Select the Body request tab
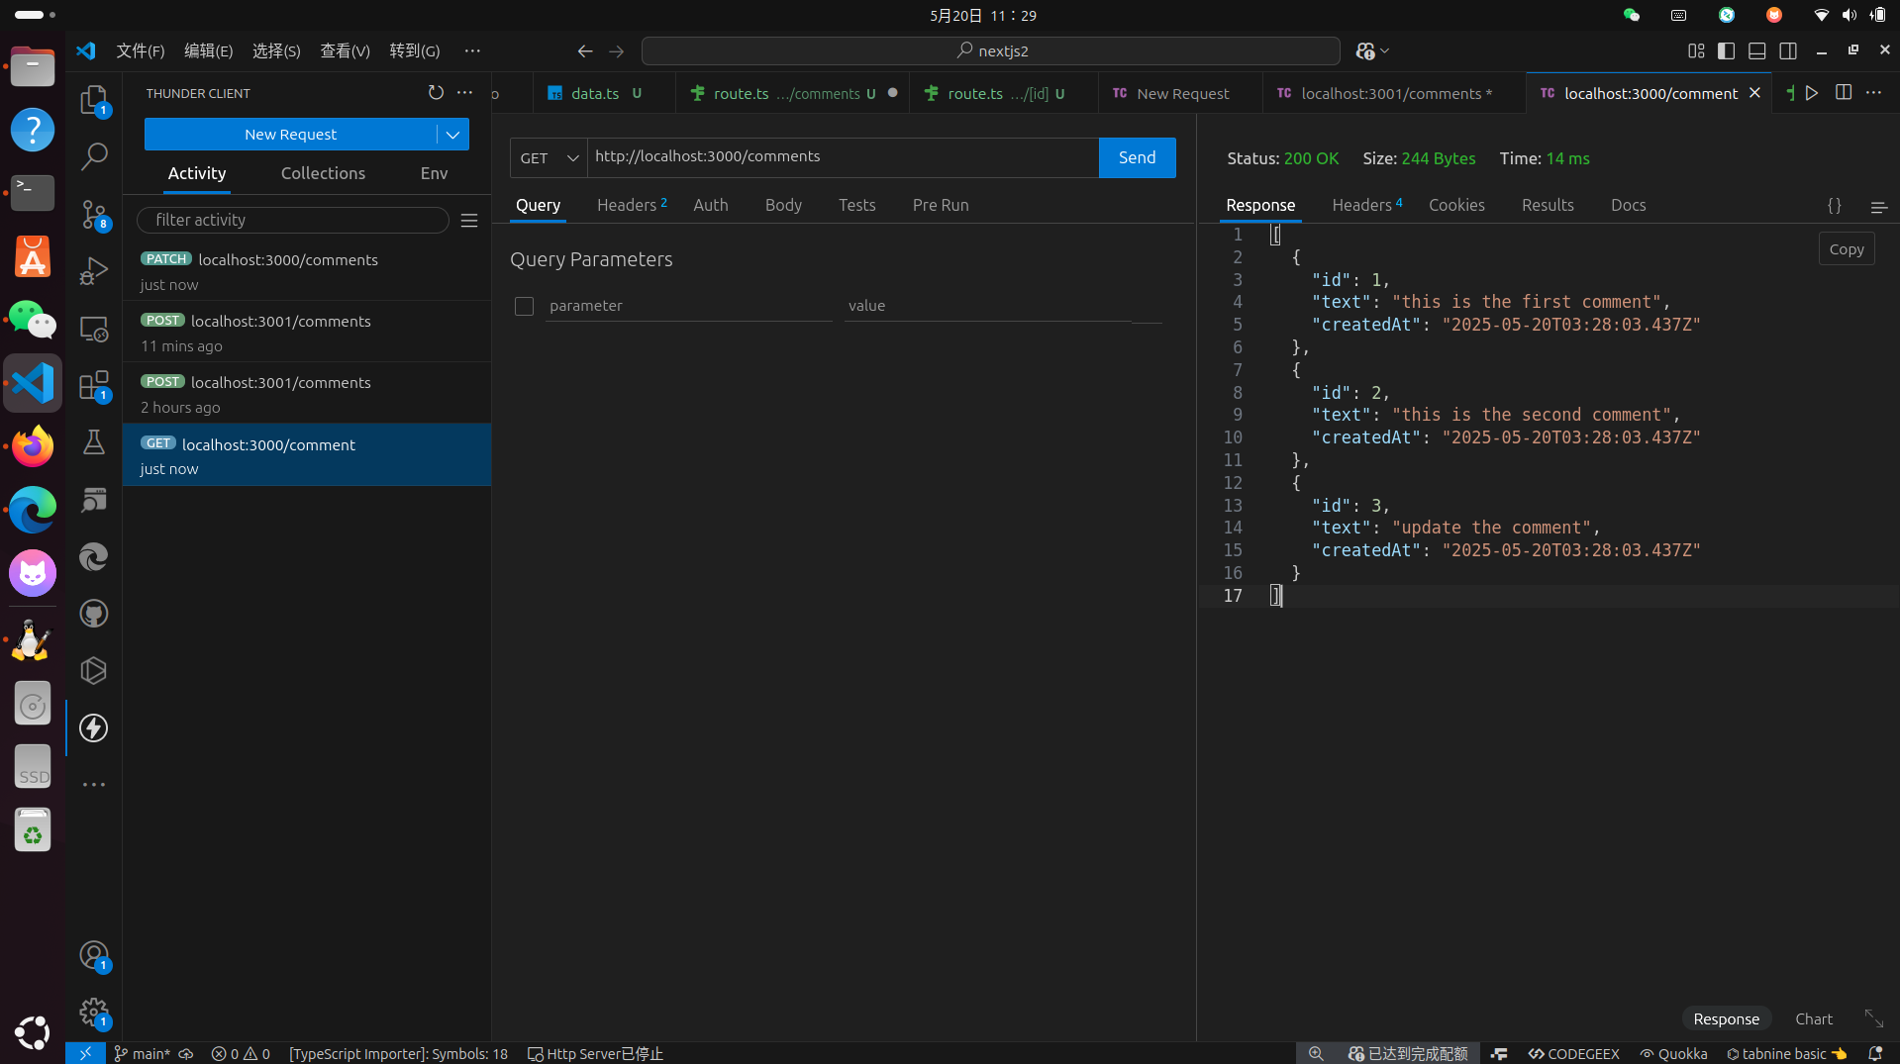Screen dimensions: 1900x1064 click(x=782, y=205)
